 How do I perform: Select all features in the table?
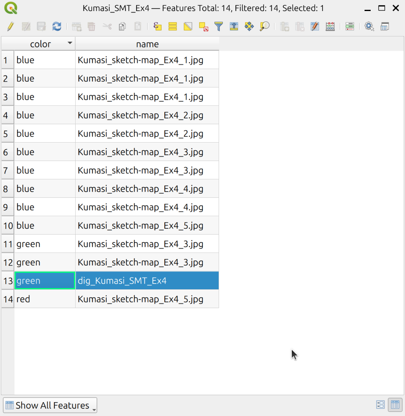click(172, 27)
